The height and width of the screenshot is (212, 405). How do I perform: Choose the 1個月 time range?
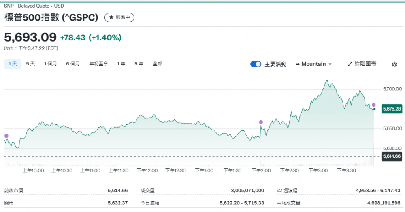(50, 64)
